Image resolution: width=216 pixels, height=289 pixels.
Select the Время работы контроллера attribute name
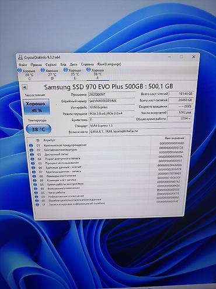click(x=65, y=184)
